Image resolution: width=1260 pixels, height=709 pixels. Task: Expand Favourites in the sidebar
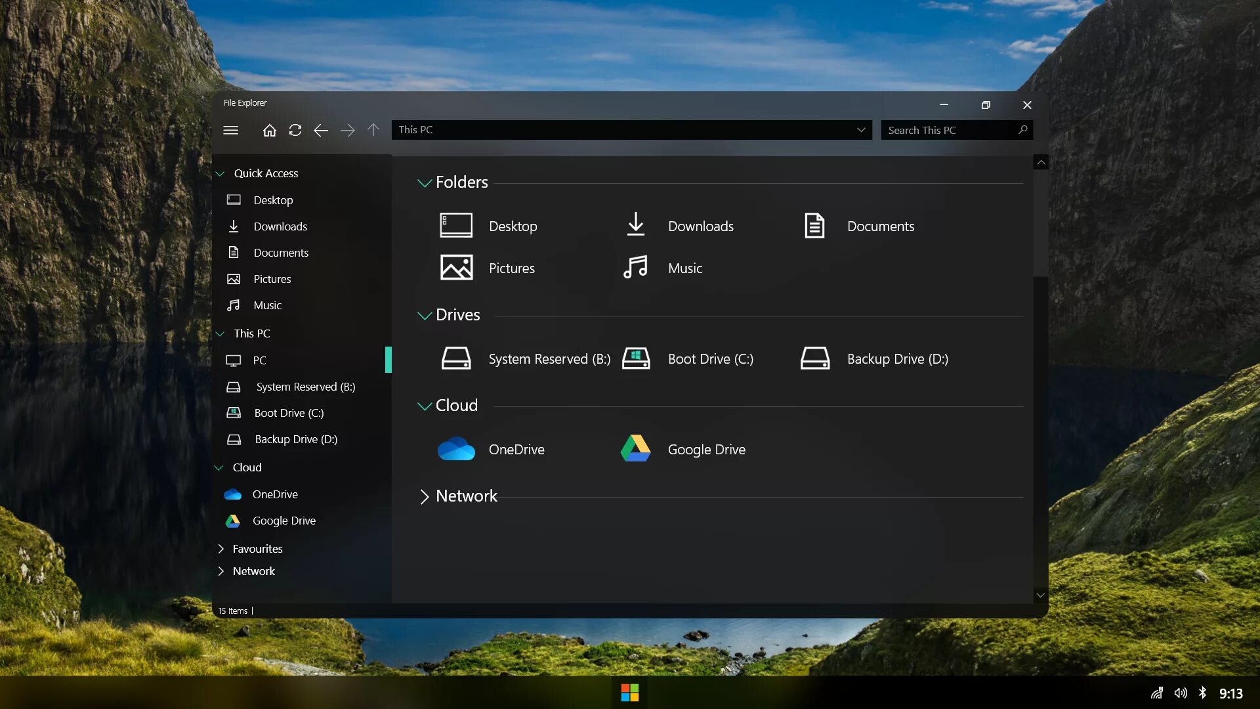pyautogui.click(x=221, y=549)
